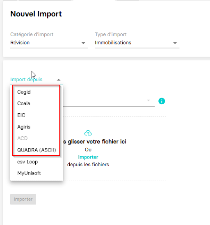Open the Type d'import dropdown
This screenshot has height=225, width=210.
point(137,43)
